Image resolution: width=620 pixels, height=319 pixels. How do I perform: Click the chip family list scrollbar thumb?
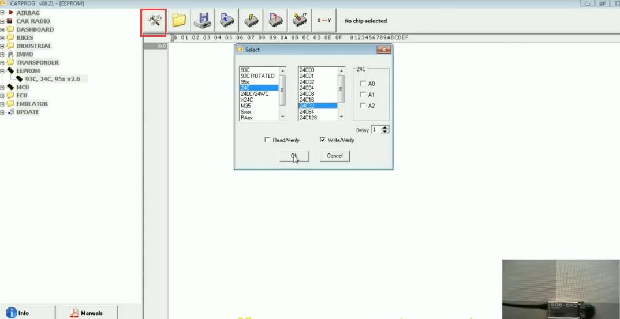[x=282, y=90]
